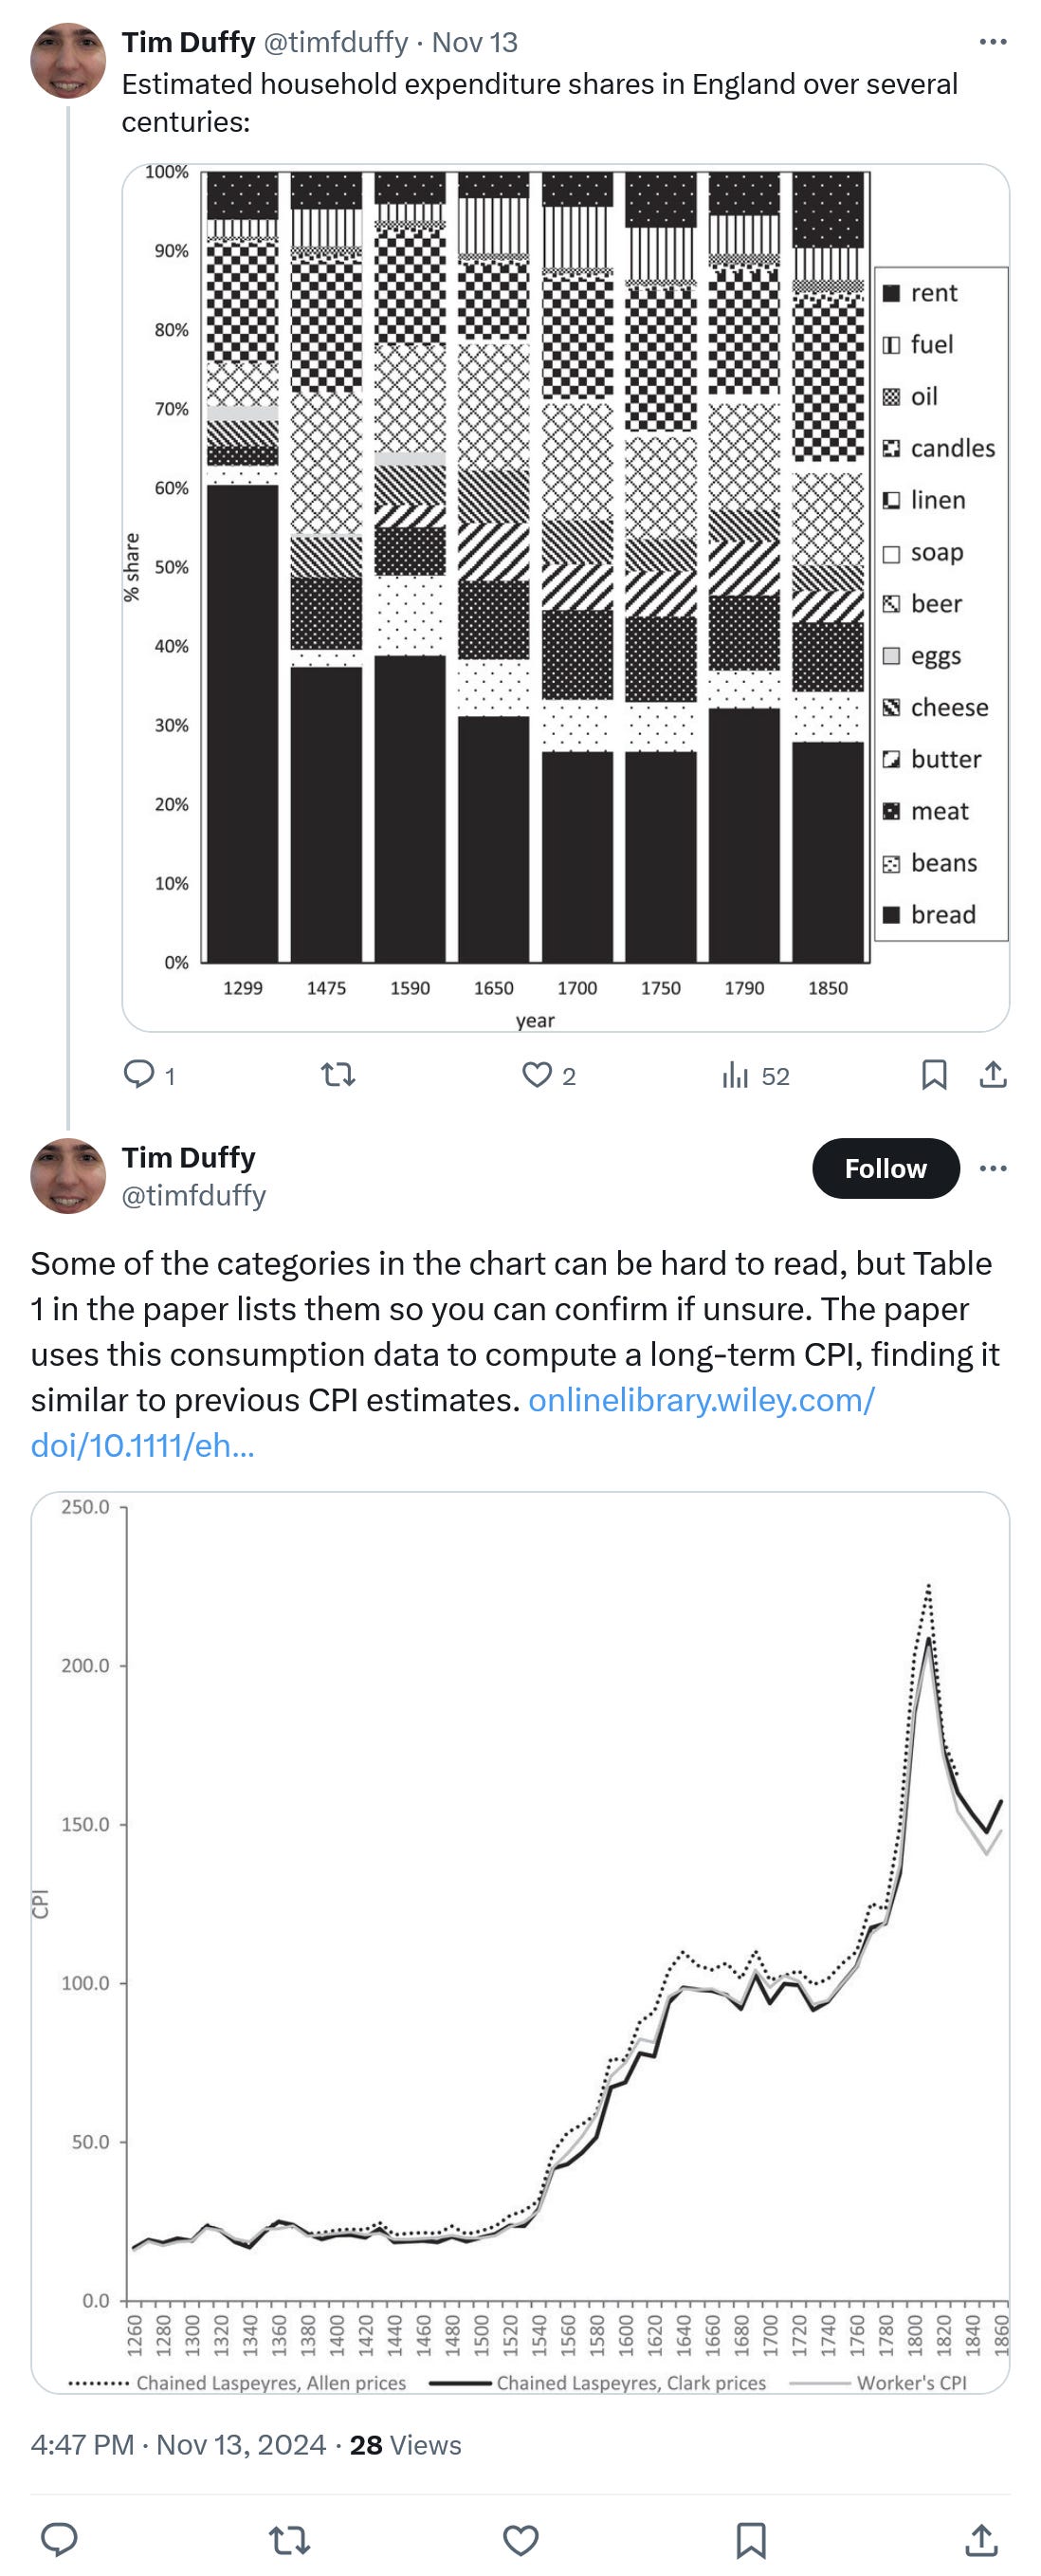Image resolution: width=1041 pixels, height=2576 pixels.
Task: Bookmark the main tweet at bottom
Action: click(x=750, y=2539)
